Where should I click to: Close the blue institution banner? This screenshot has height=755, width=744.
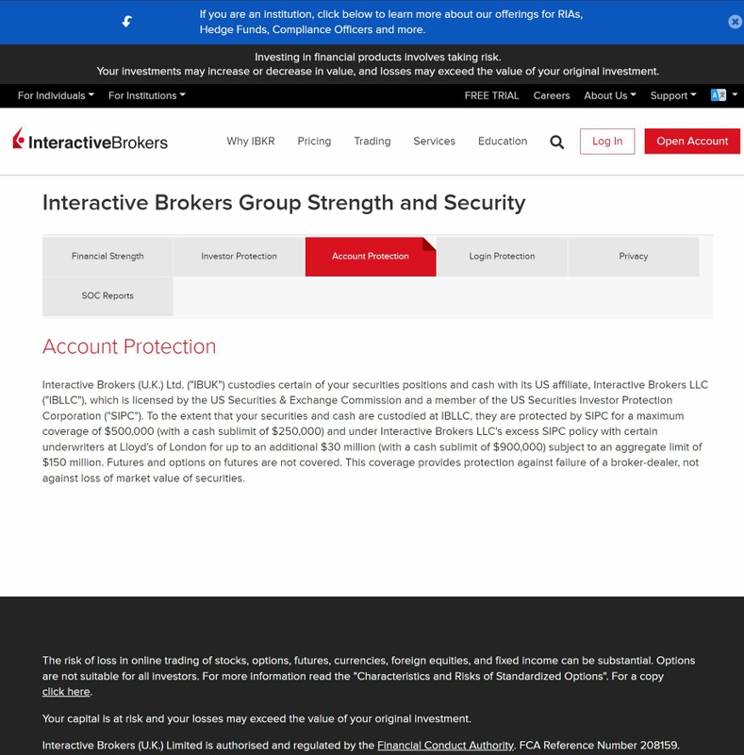coord(736,22)
